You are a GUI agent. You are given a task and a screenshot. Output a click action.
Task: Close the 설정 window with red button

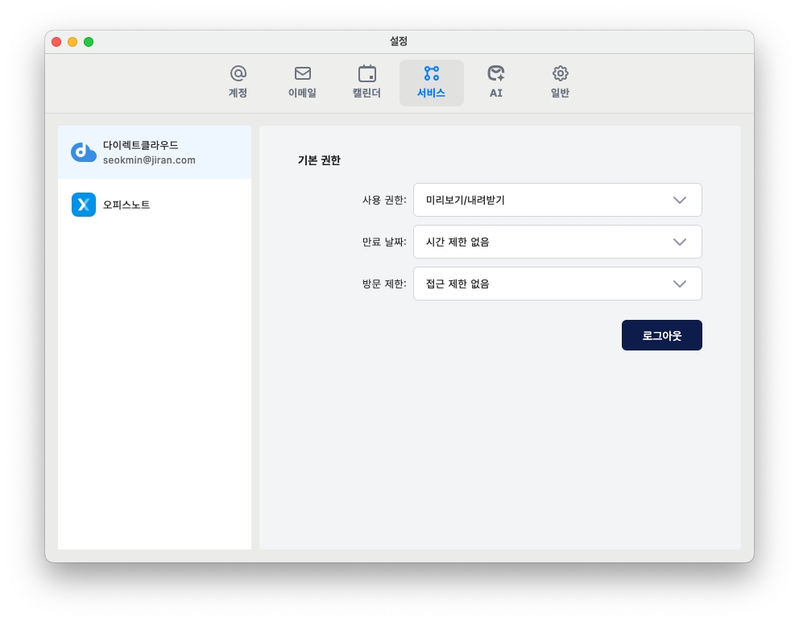pos(56,42)
